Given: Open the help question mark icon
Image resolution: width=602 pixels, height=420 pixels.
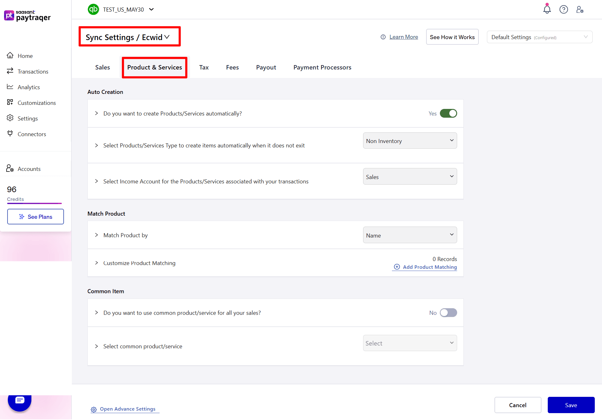Looking at the screenshot, I should (564, 9).
